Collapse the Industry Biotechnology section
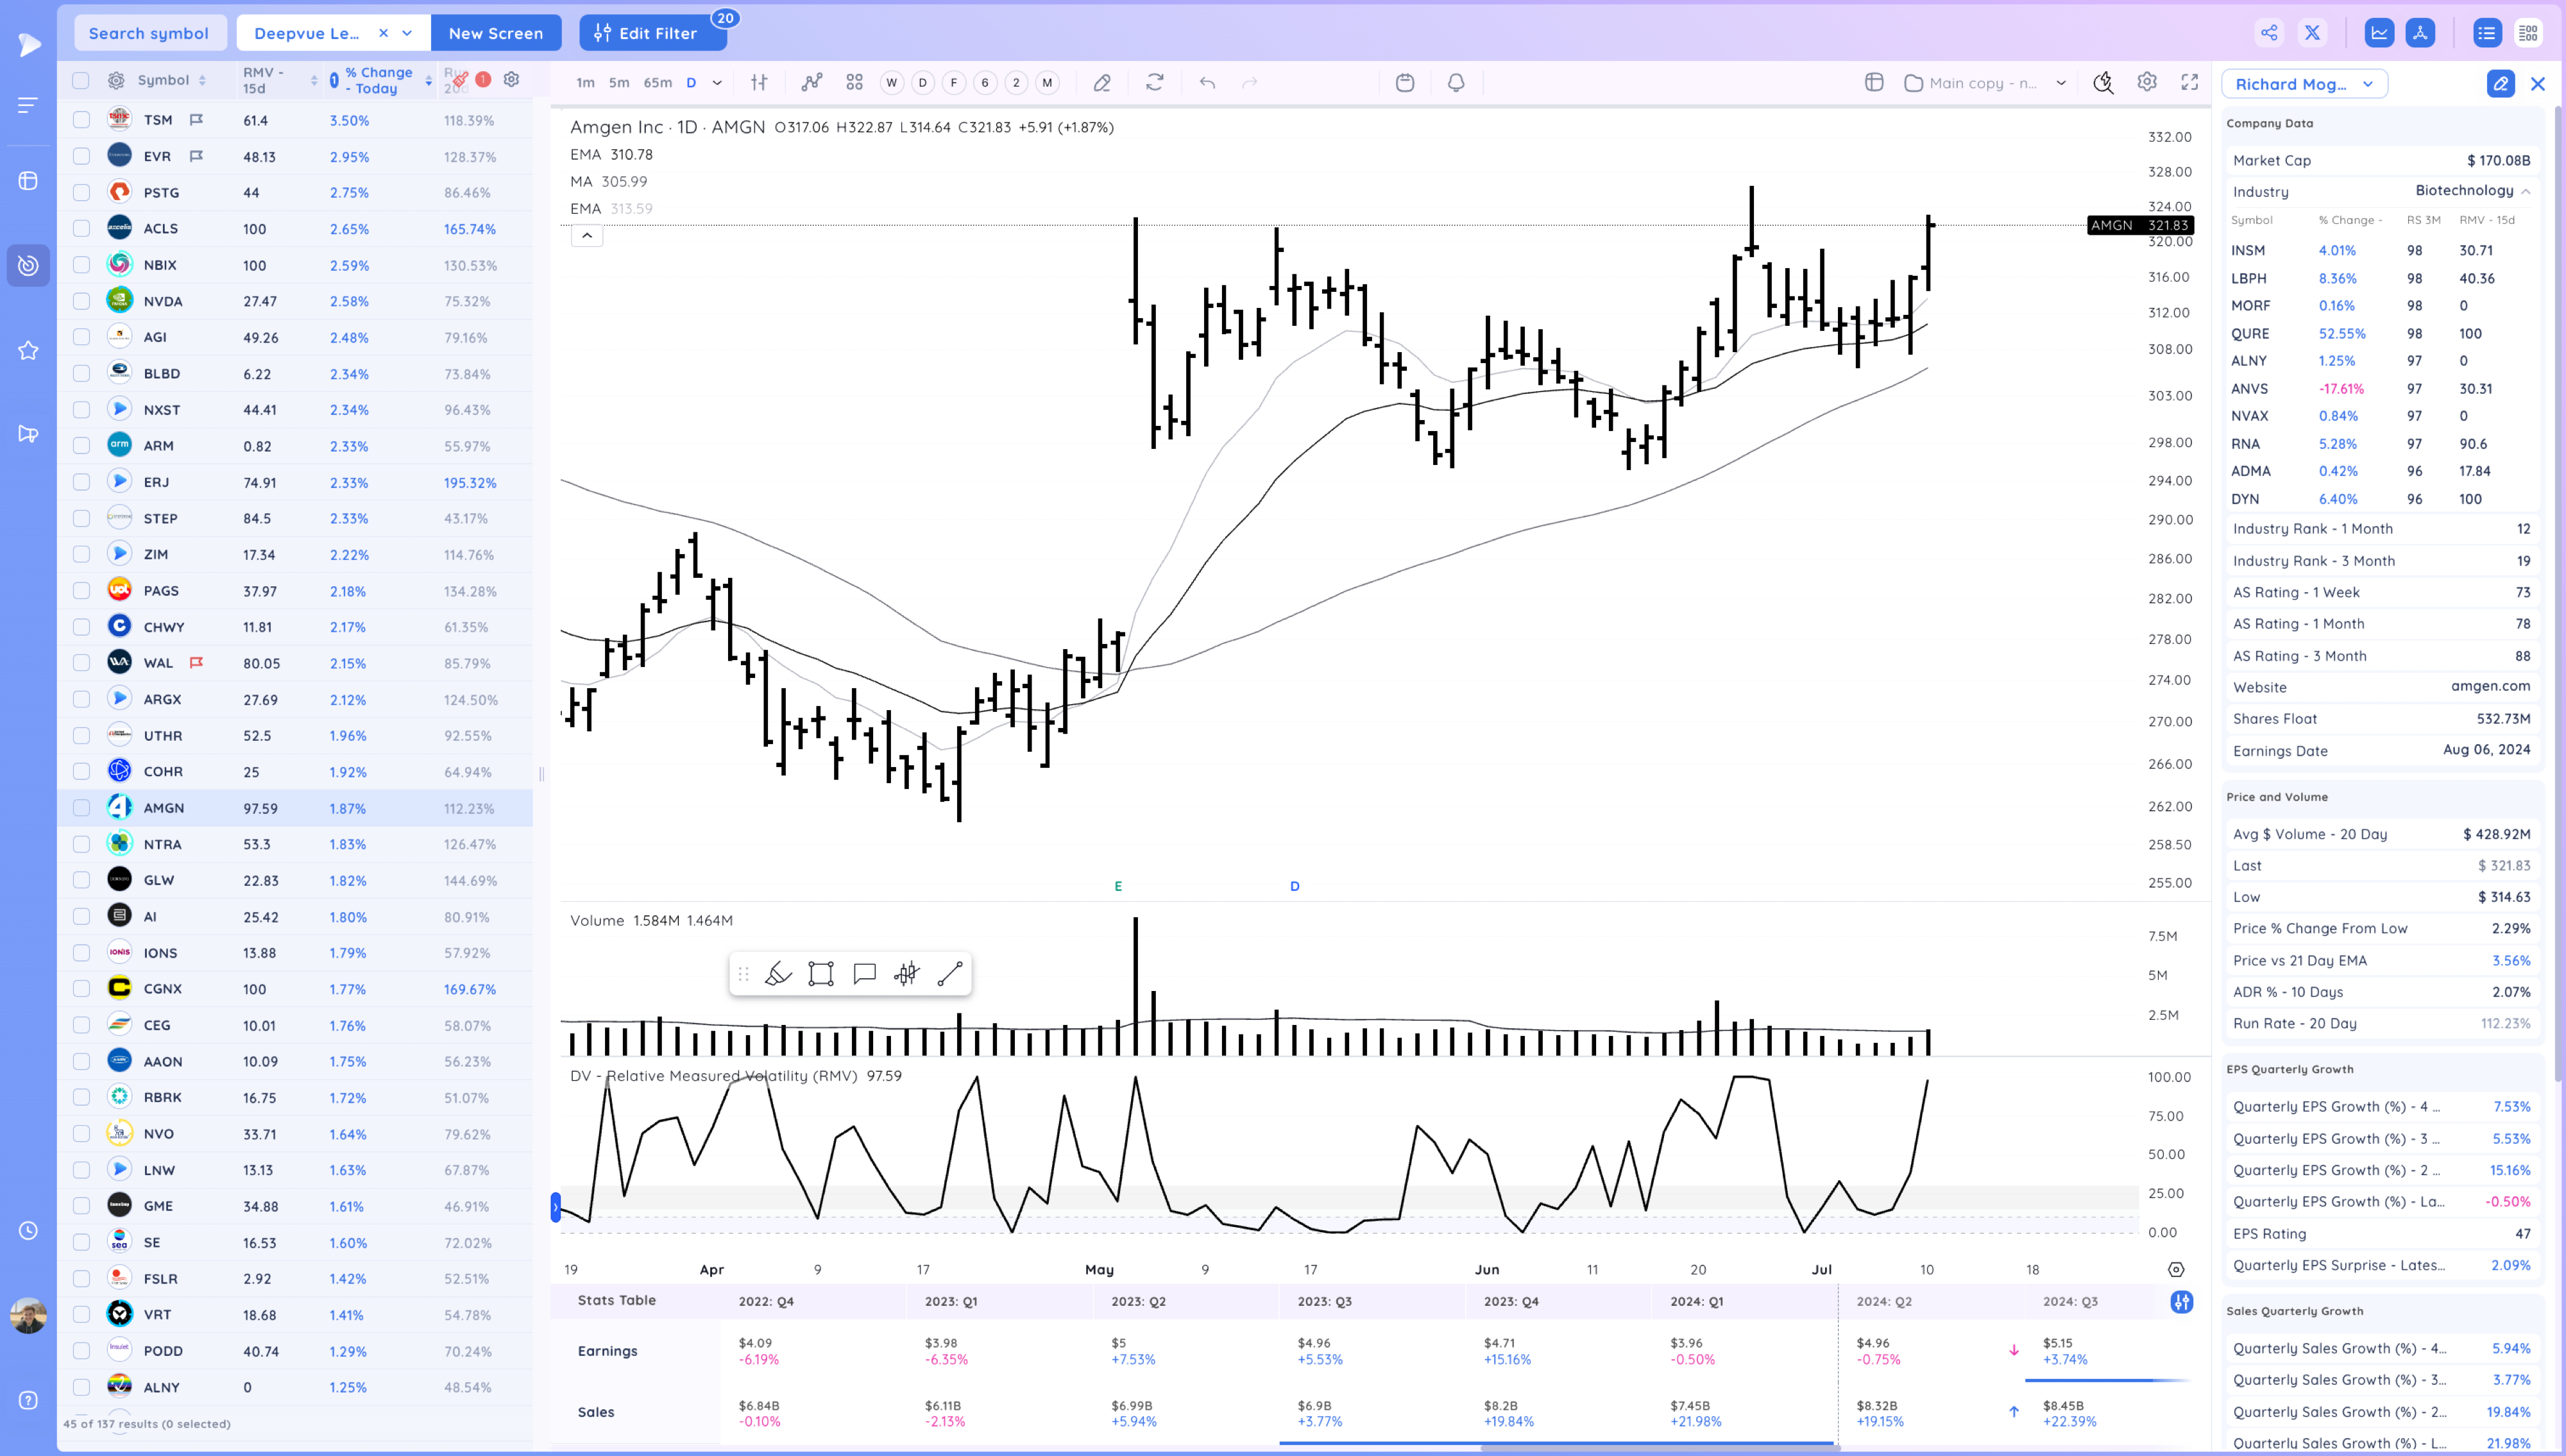 point(2525,191)
